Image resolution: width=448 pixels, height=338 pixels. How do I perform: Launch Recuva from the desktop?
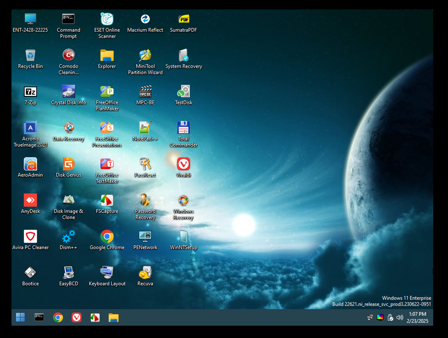point(145,273)
